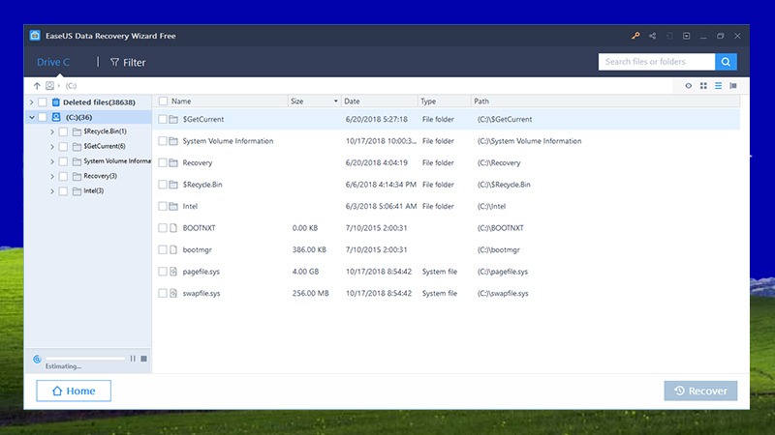Click the Search files or folders field
Viewport: 775px width, 435px height.
(657, 62)
